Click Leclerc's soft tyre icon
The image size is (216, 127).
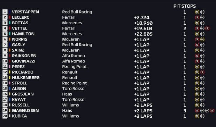point(197,17)
